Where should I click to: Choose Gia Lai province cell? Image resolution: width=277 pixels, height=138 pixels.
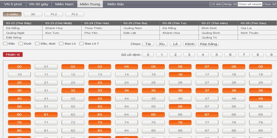click(247, 28)
